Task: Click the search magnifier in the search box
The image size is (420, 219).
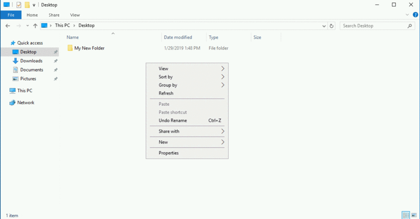Action: click(x=409, y=26)
